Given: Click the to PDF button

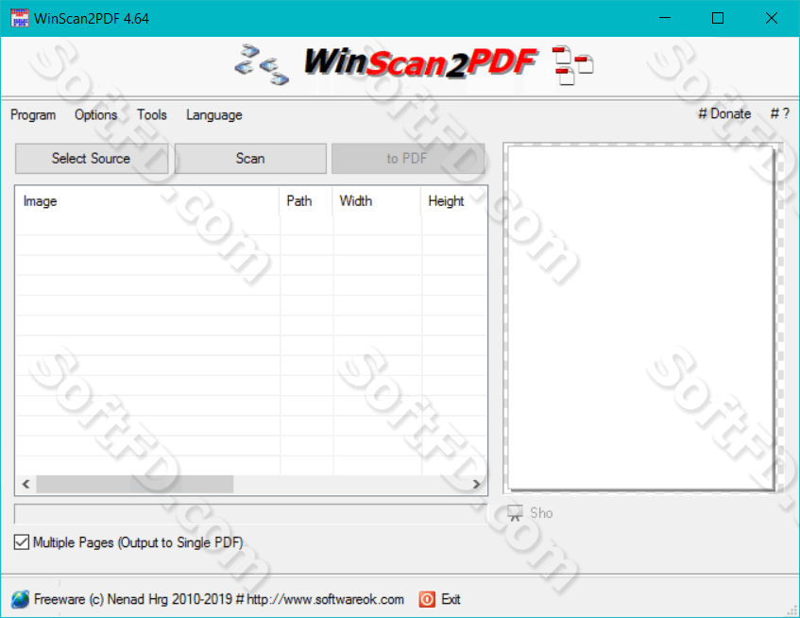Looking at the screenshot, I should click(x=407, y=158).
